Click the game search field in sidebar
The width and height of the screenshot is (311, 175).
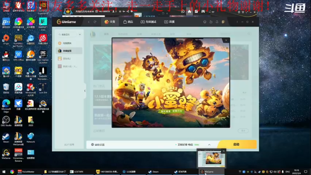pos(67,35)
